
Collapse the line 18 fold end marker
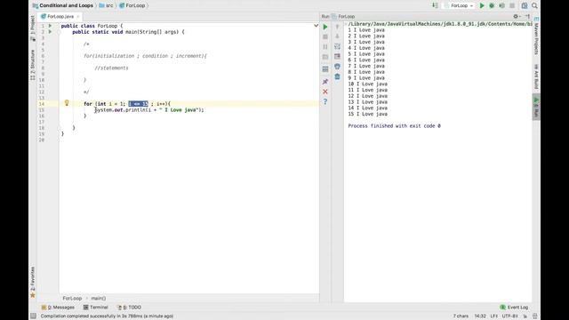pos(59,128)
